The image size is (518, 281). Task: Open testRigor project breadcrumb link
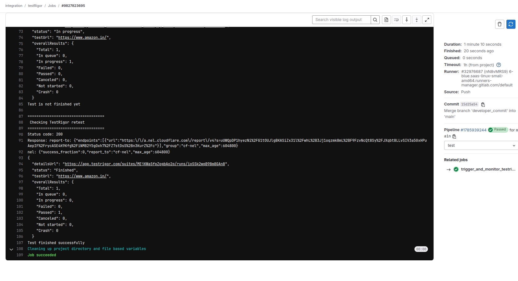(x=35, y=6)
